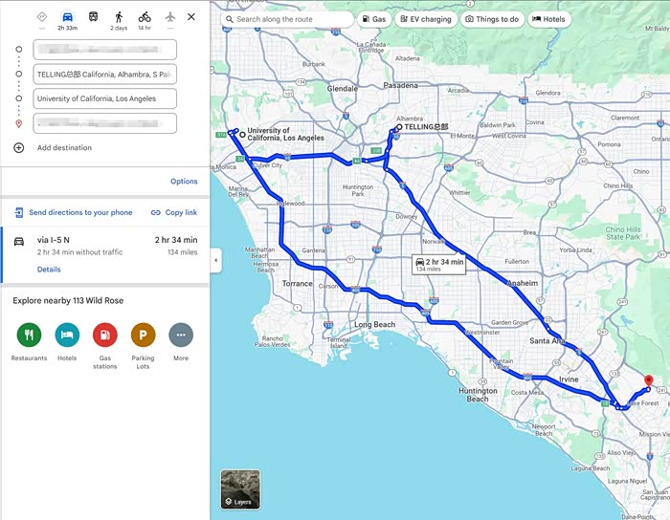Explore nearby Restaurants

tap(29, 335)
